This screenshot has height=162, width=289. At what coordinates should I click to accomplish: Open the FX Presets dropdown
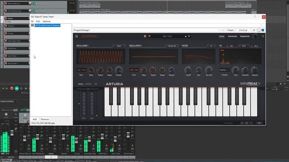pyautogui.click(x=224, y=70)
